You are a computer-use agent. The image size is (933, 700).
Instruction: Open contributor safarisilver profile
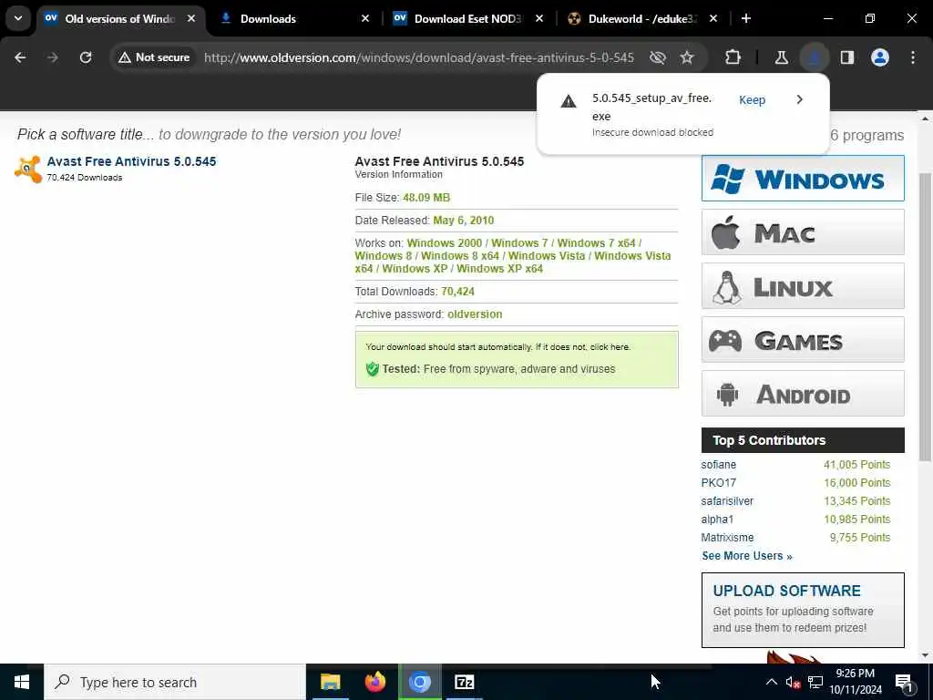tap(727, 501)
